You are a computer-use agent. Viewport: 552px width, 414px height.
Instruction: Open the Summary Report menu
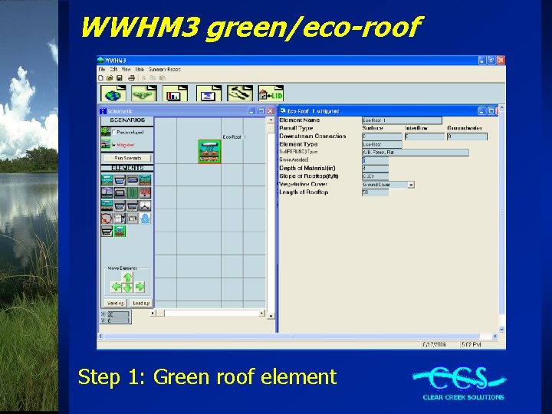tap(164, 69)
